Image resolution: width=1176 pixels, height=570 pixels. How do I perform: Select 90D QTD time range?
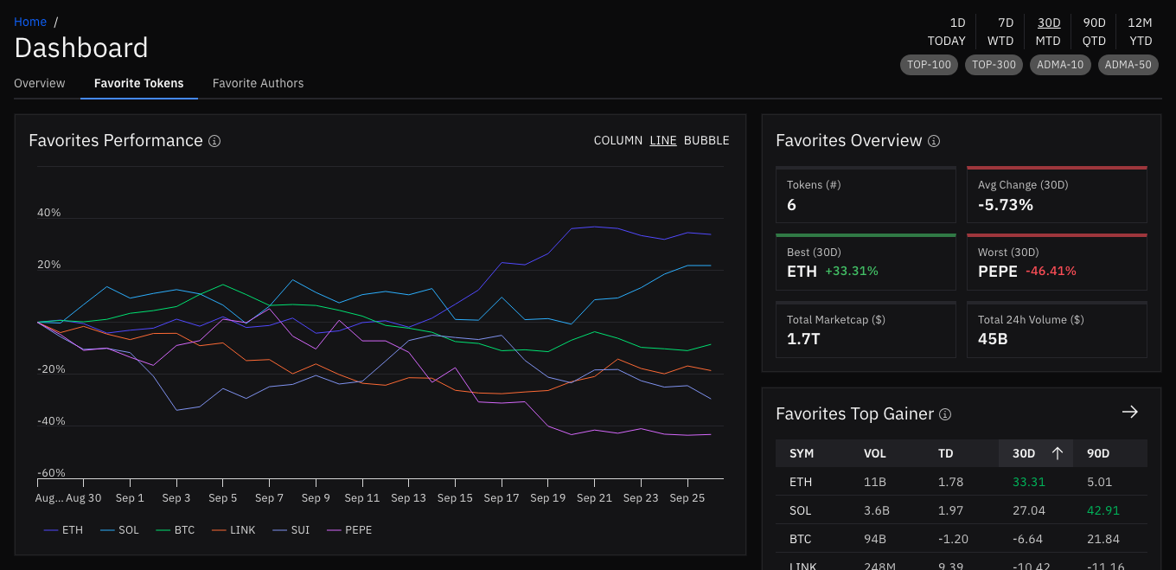(x=1094, y=31)
